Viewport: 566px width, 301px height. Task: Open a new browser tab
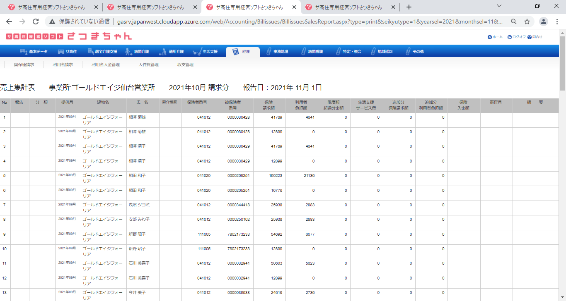[x=409, y=7]
